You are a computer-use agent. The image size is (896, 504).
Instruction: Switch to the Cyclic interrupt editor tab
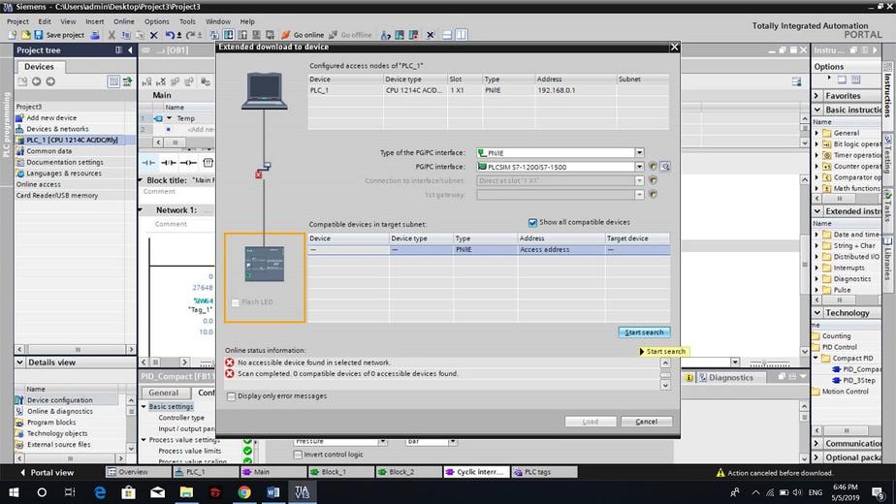[476, 472]
